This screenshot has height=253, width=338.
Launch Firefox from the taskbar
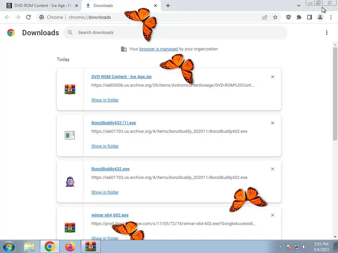pos(70,246)
